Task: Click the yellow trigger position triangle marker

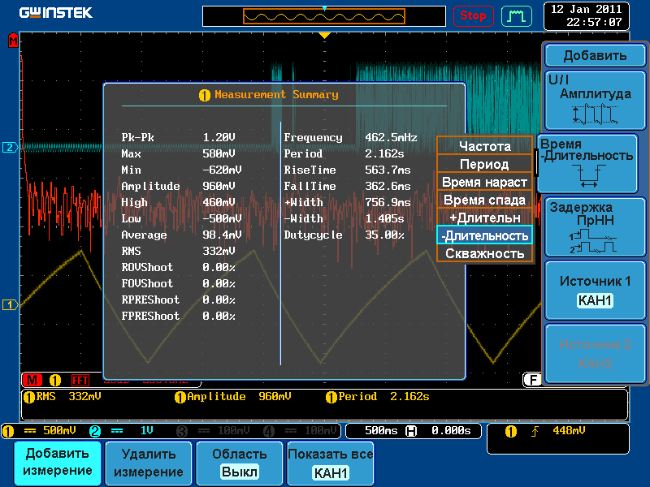Action: coord(324,36)
